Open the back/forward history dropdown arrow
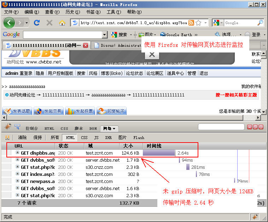Viewport: 268px width, 222px height. point(27,23)
